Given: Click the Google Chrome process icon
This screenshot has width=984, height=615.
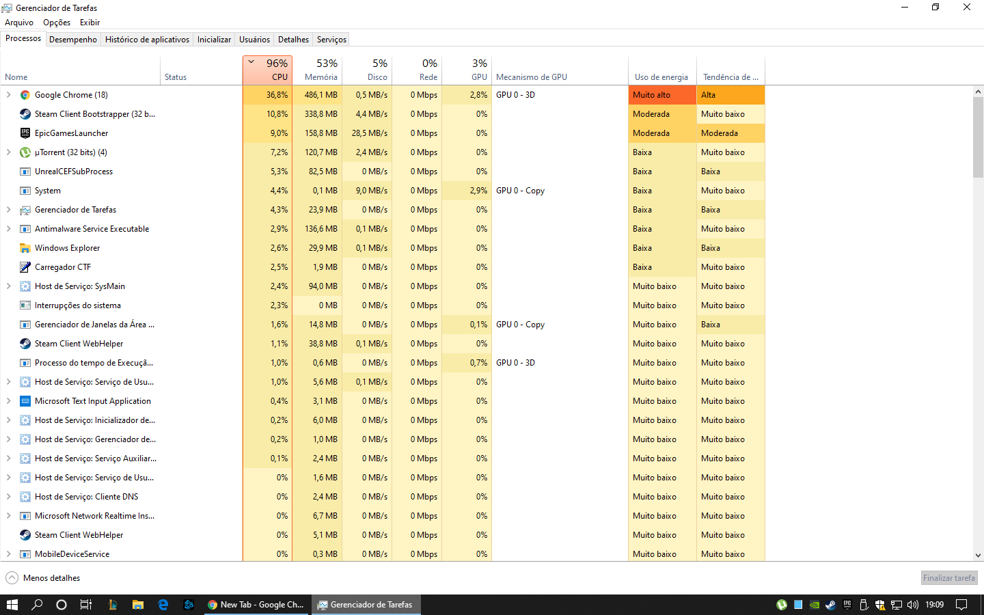Looking at the screenshot, I should point(25,95).
